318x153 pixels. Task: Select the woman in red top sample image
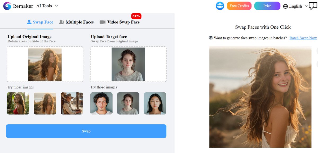pyautogui.click(x=18, y=103)
